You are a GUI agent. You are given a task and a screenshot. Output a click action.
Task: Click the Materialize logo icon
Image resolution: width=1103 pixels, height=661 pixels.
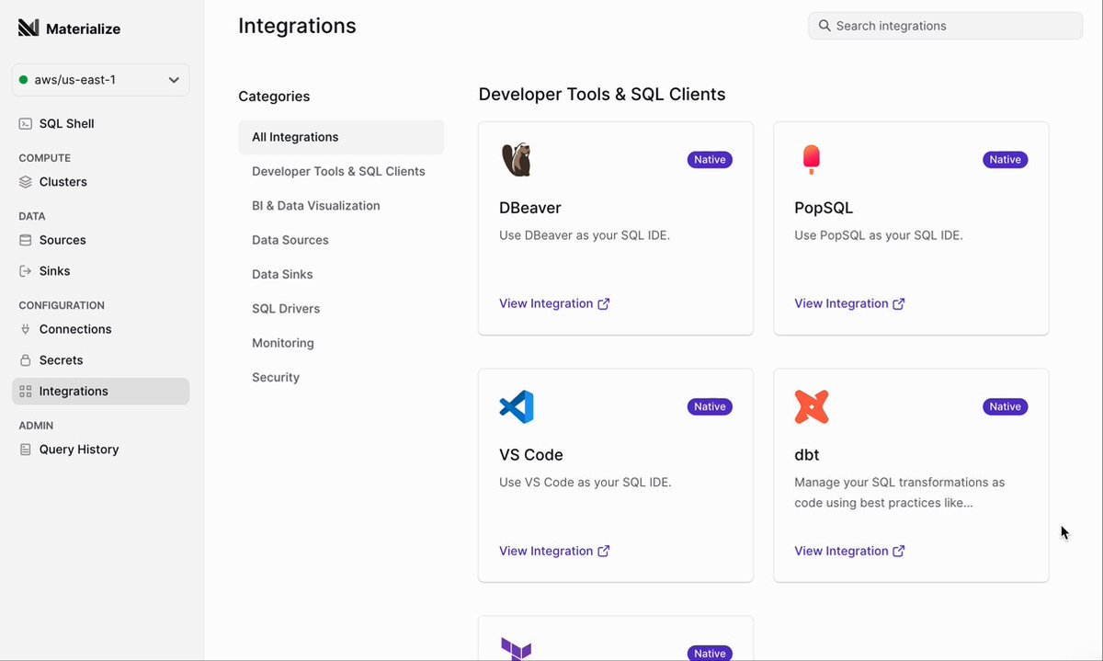[28, 28]
